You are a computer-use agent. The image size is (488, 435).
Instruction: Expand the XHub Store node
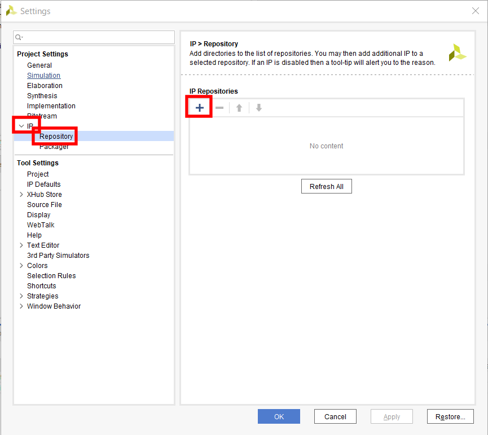pyautogui.click(x=21, y=195)
